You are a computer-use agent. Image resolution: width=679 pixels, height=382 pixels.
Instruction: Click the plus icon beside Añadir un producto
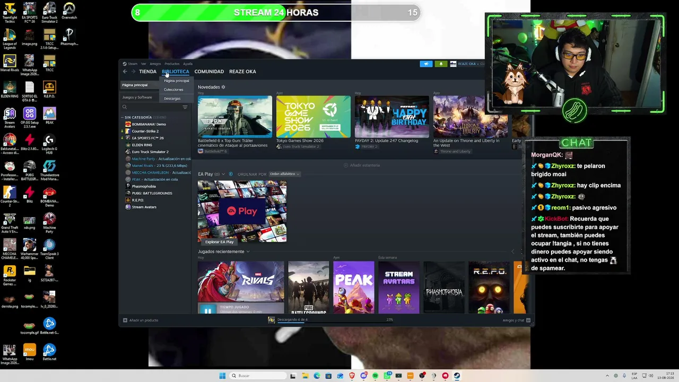point(125,320)
